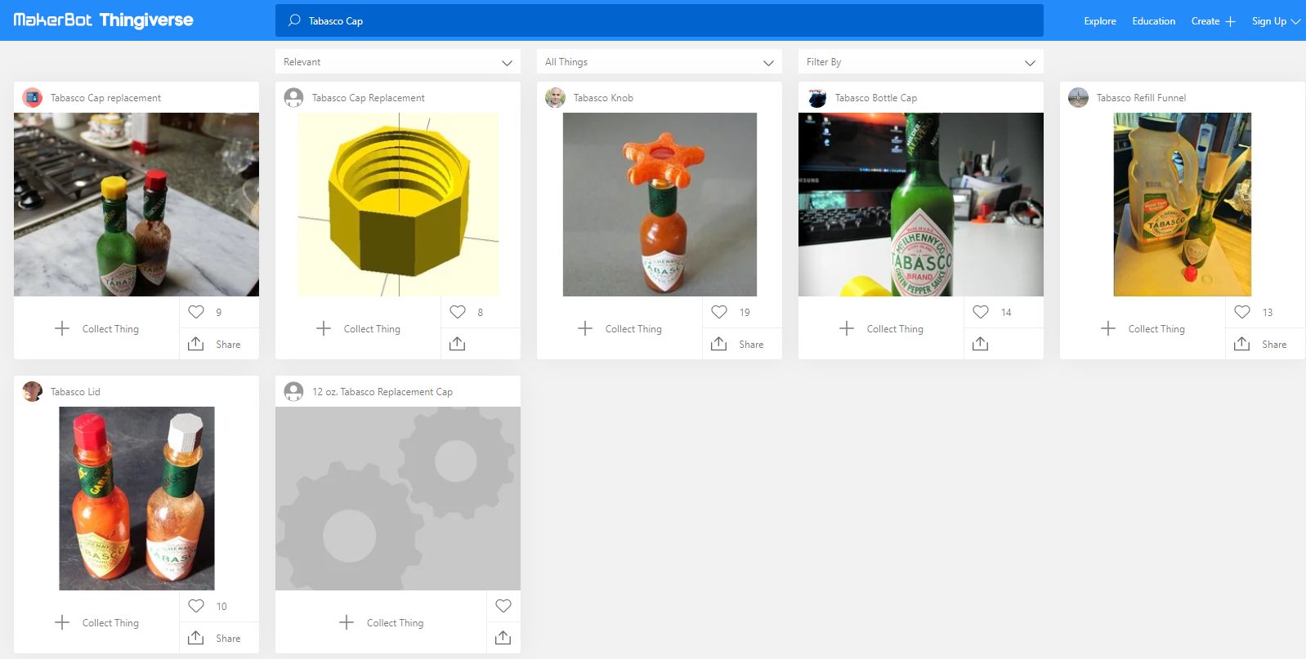Viewport: 1306px width, 659px height.
Task: Open avatar of Tabasco Cap replacement author
Action: 33,98
